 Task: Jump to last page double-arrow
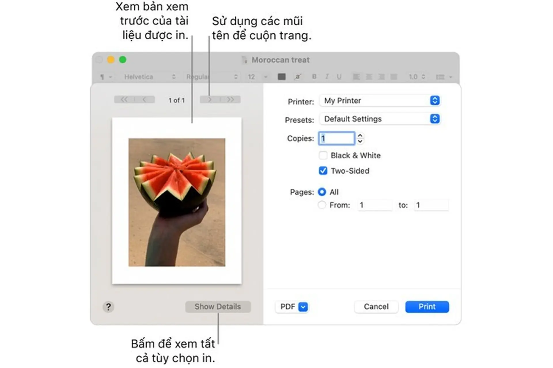[230, 99]
